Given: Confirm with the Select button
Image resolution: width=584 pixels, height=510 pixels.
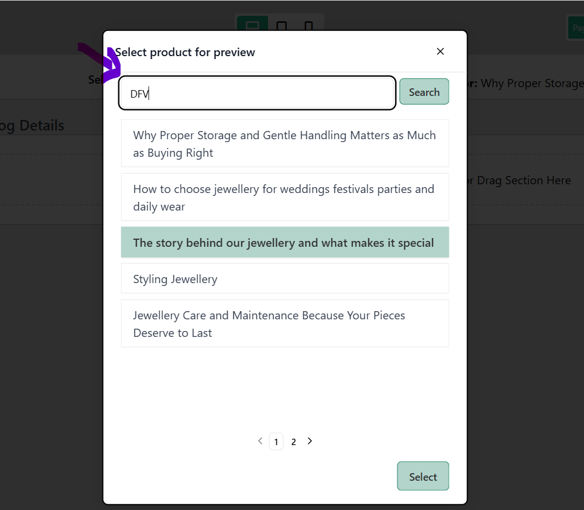Looking at the screenshot, I should (423, 476).
